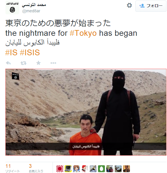Click the green egg avatar
167x173 pixels.
[101, 169]
